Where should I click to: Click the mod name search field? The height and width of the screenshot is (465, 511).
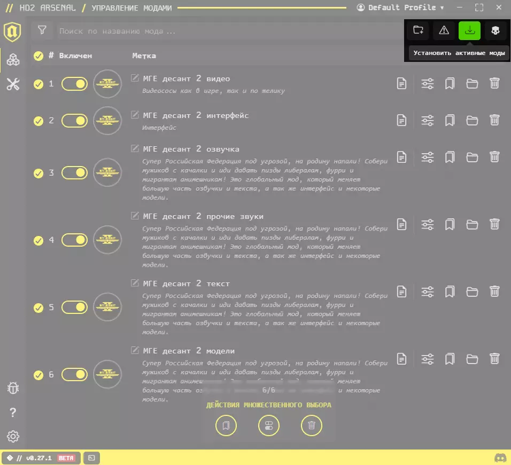(229, 31)
